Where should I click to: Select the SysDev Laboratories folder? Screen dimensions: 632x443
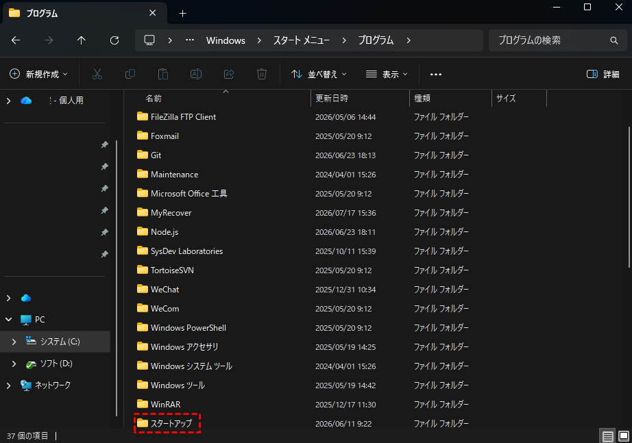point(186,251)
